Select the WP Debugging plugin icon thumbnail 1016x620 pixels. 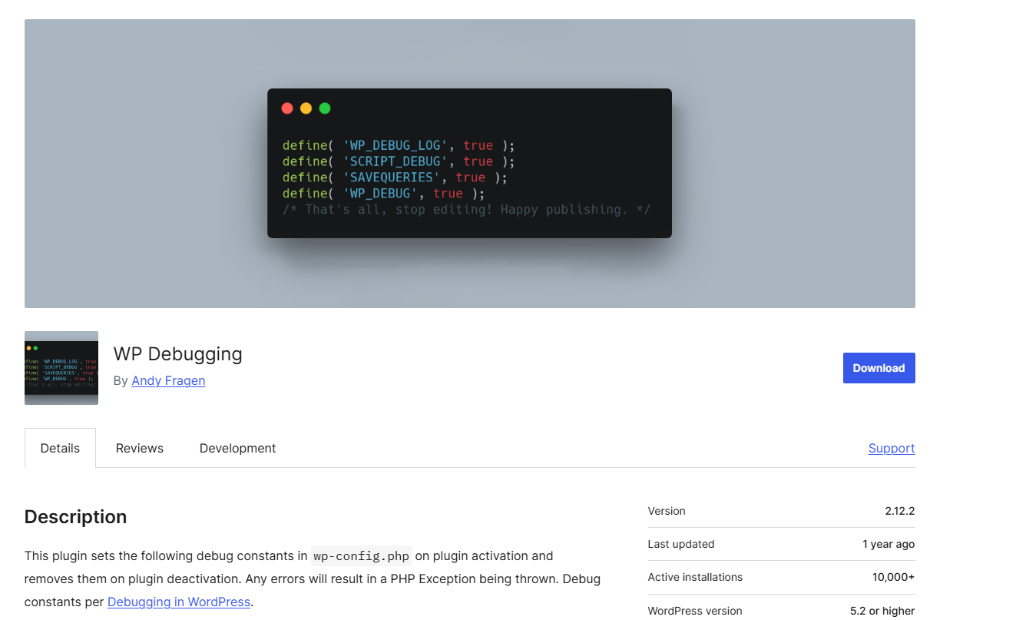click(61, 367)
